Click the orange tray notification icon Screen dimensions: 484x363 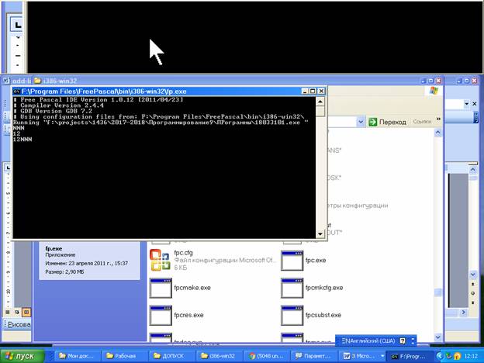tap(457, 356)
